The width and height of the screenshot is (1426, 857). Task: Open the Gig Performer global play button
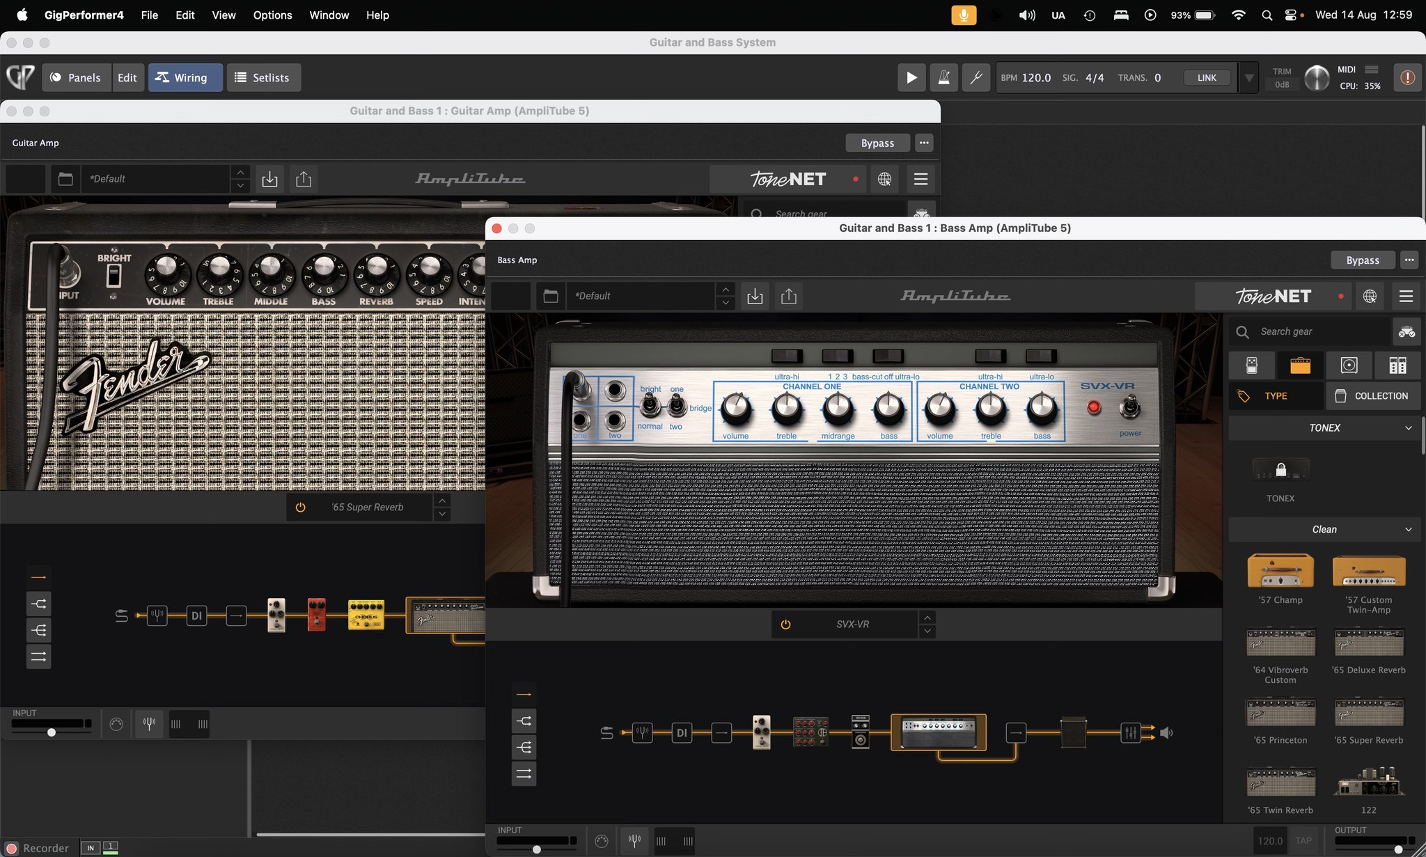tap(911, 78)
